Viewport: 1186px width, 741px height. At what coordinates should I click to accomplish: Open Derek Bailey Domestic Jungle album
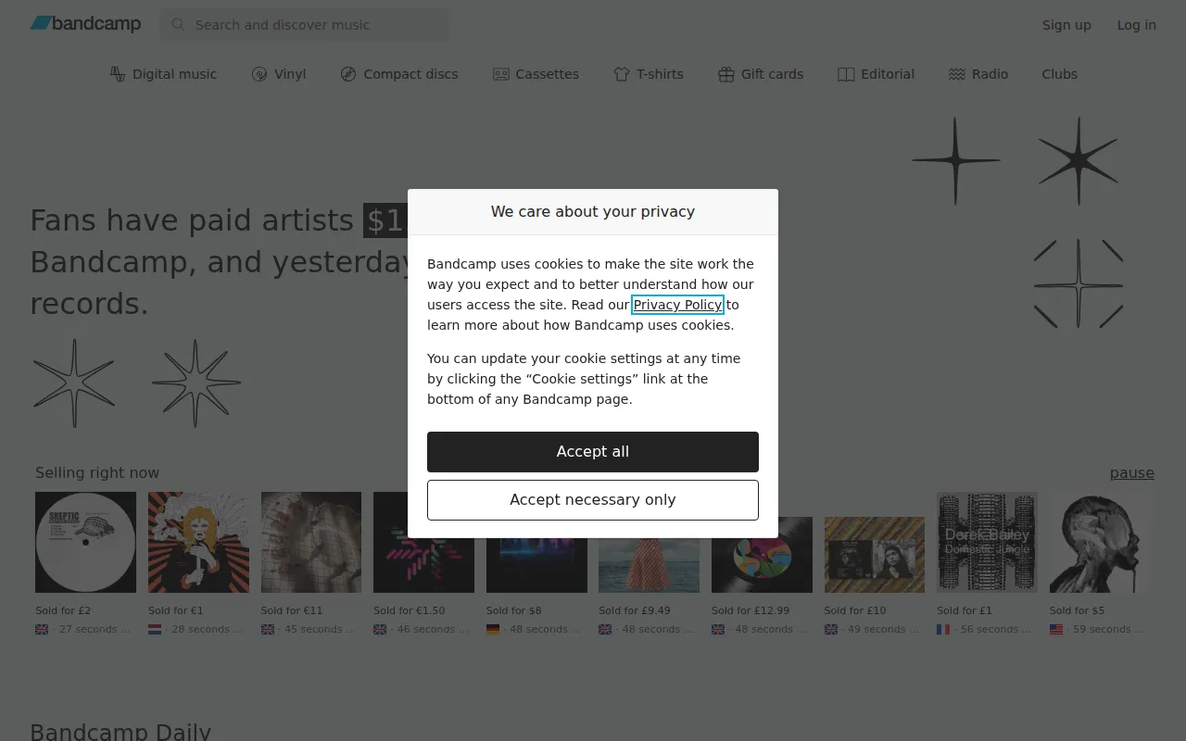click(x=987, y=542)
